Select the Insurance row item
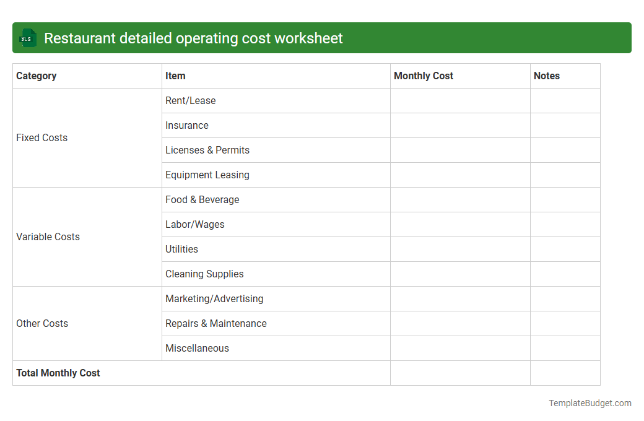644x421 pixels. (187, 125)
